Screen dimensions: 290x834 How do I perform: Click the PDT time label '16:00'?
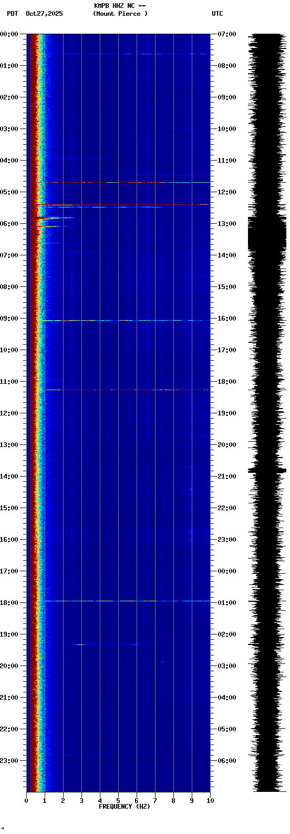9,540
